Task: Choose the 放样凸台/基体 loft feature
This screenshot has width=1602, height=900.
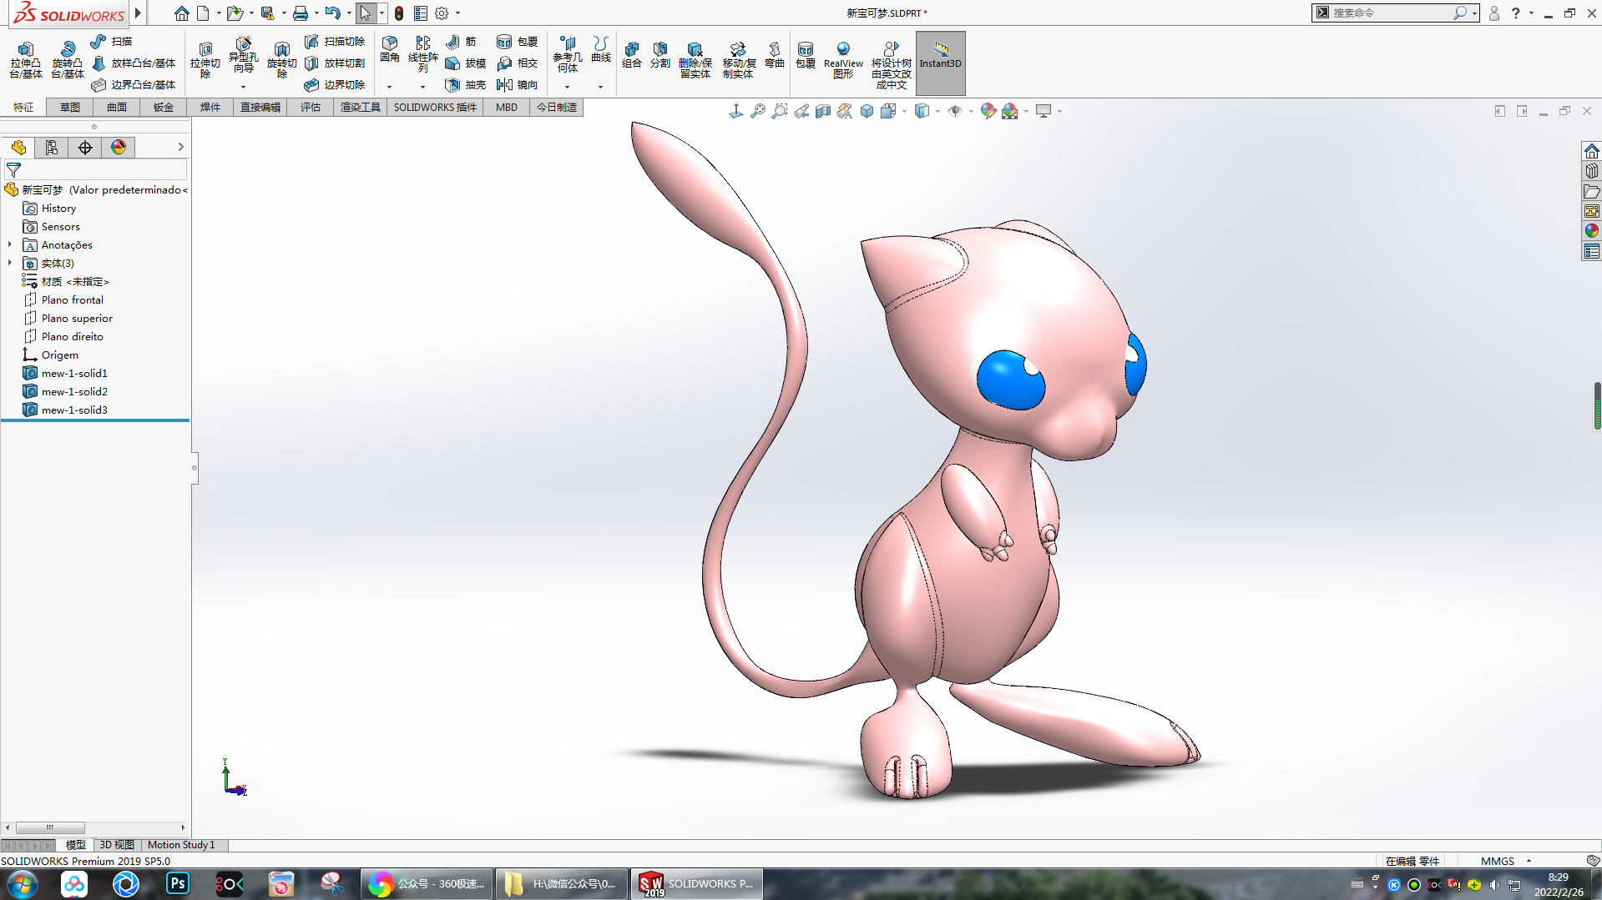Action: click(134, 63)
